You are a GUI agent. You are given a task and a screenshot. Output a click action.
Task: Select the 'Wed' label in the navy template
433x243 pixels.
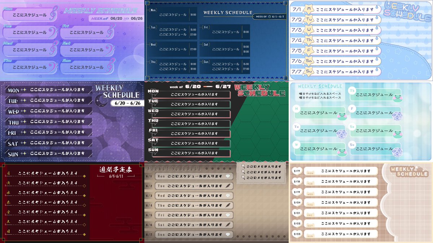(153, 45)
